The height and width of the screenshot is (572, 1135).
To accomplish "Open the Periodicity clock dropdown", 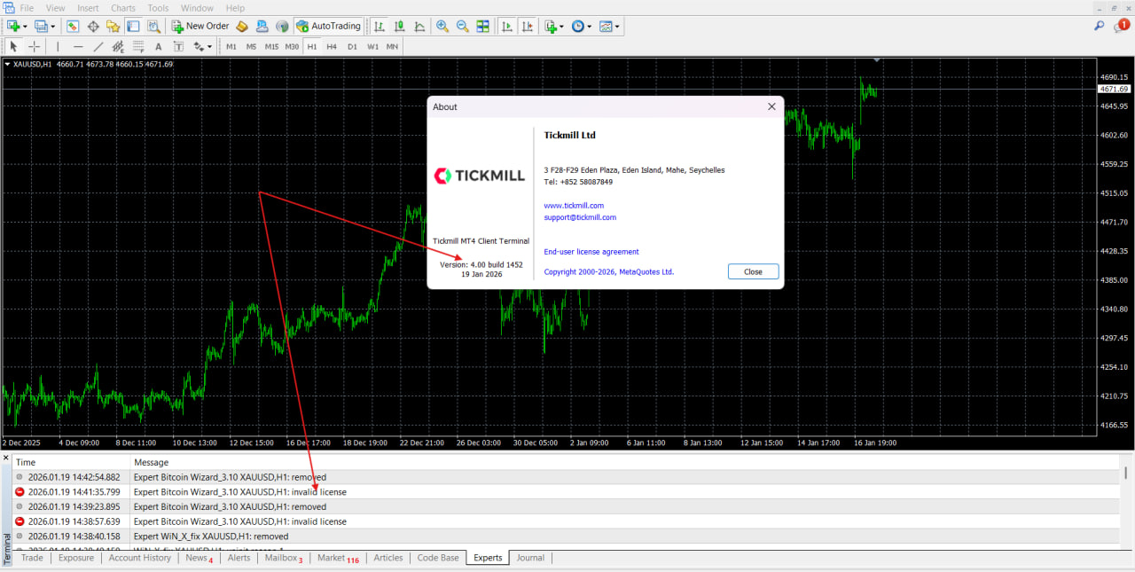I will pos(582,27).
